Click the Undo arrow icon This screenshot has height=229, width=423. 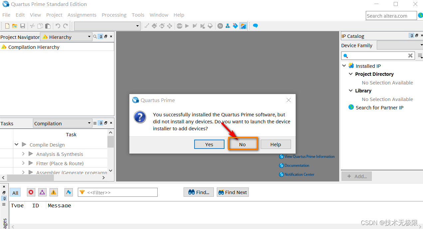tap(58, 26)
